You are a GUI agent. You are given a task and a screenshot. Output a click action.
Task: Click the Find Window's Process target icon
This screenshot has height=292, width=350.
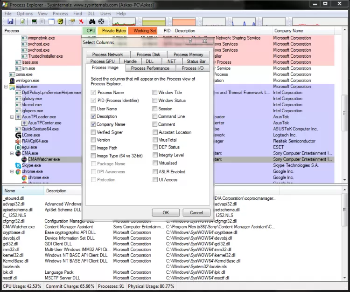point(101,22)
